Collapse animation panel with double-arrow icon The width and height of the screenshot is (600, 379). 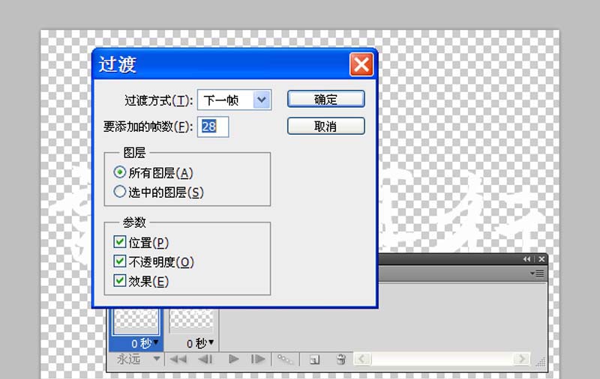point(527,259)
